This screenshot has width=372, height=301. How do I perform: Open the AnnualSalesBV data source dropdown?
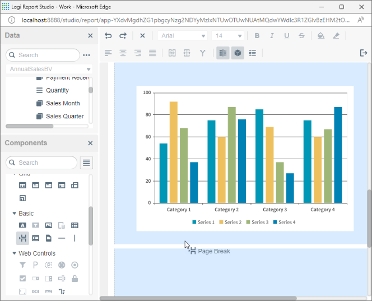coord(50,69)
